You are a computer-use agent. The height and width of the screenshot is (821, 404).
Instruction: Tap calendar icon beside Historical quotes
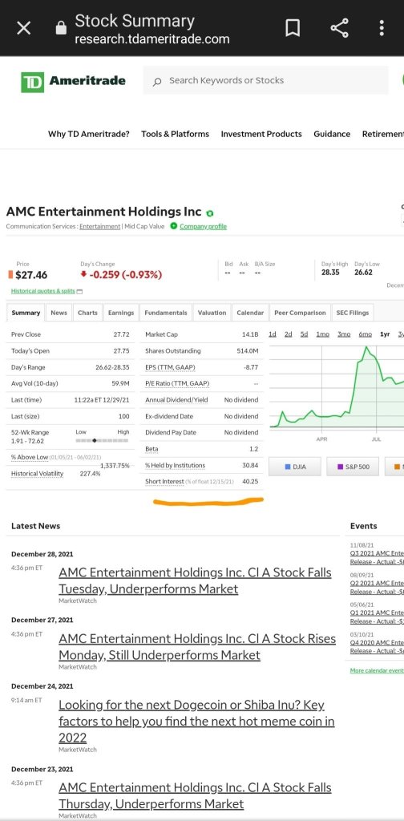point(79,292)
